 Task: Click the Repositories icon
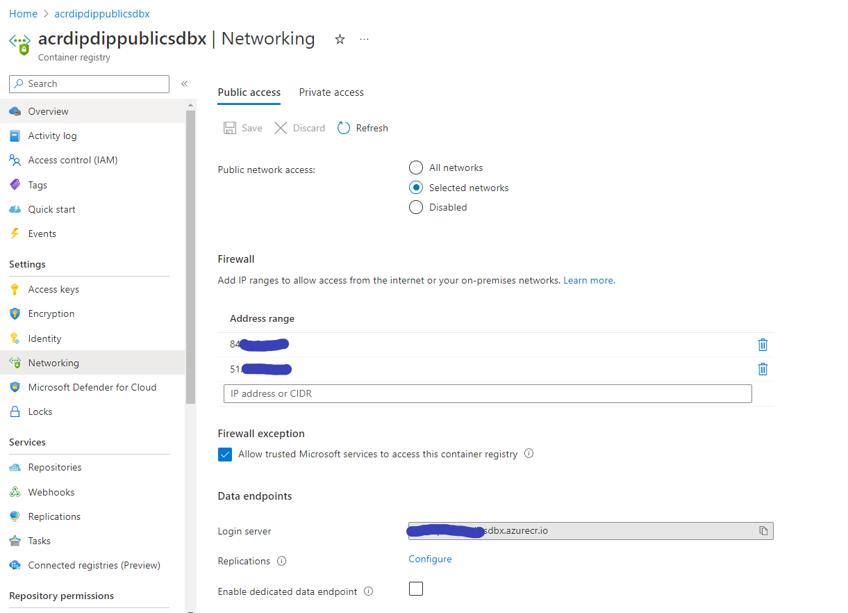[15, 467]
